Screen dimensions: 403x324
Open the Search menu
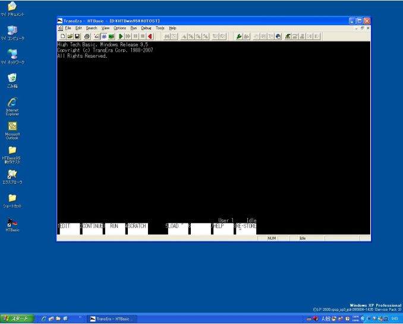pos(92,28)
